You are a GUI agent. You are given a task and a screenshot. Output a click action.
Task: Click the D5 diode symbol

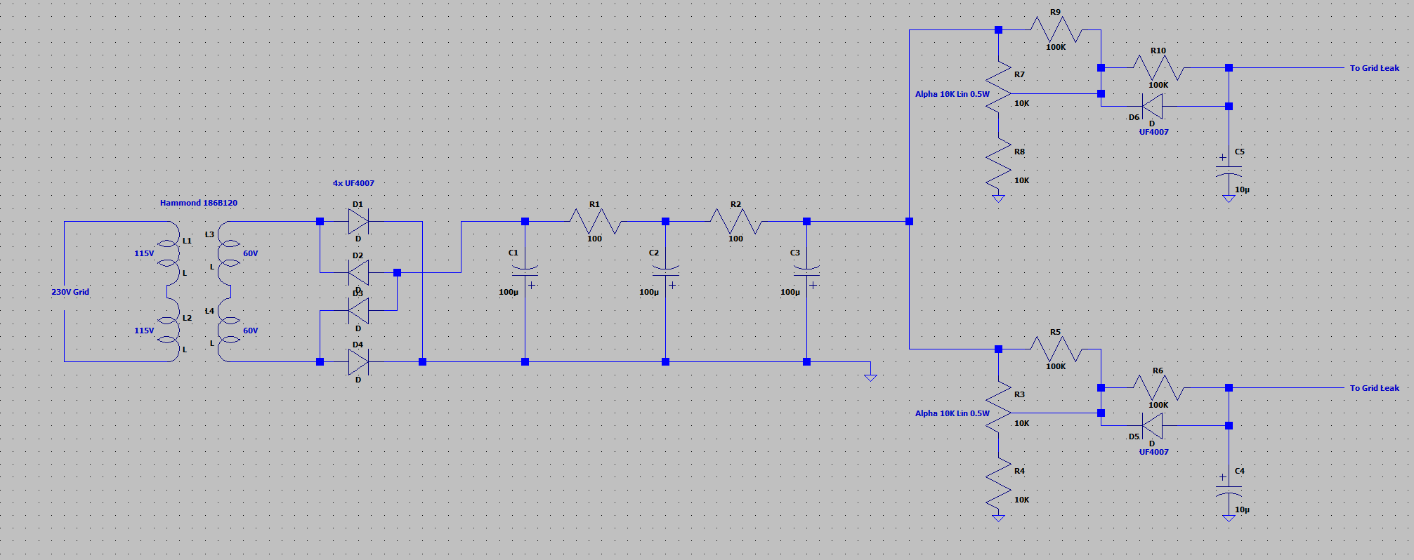coord(1152,425)
